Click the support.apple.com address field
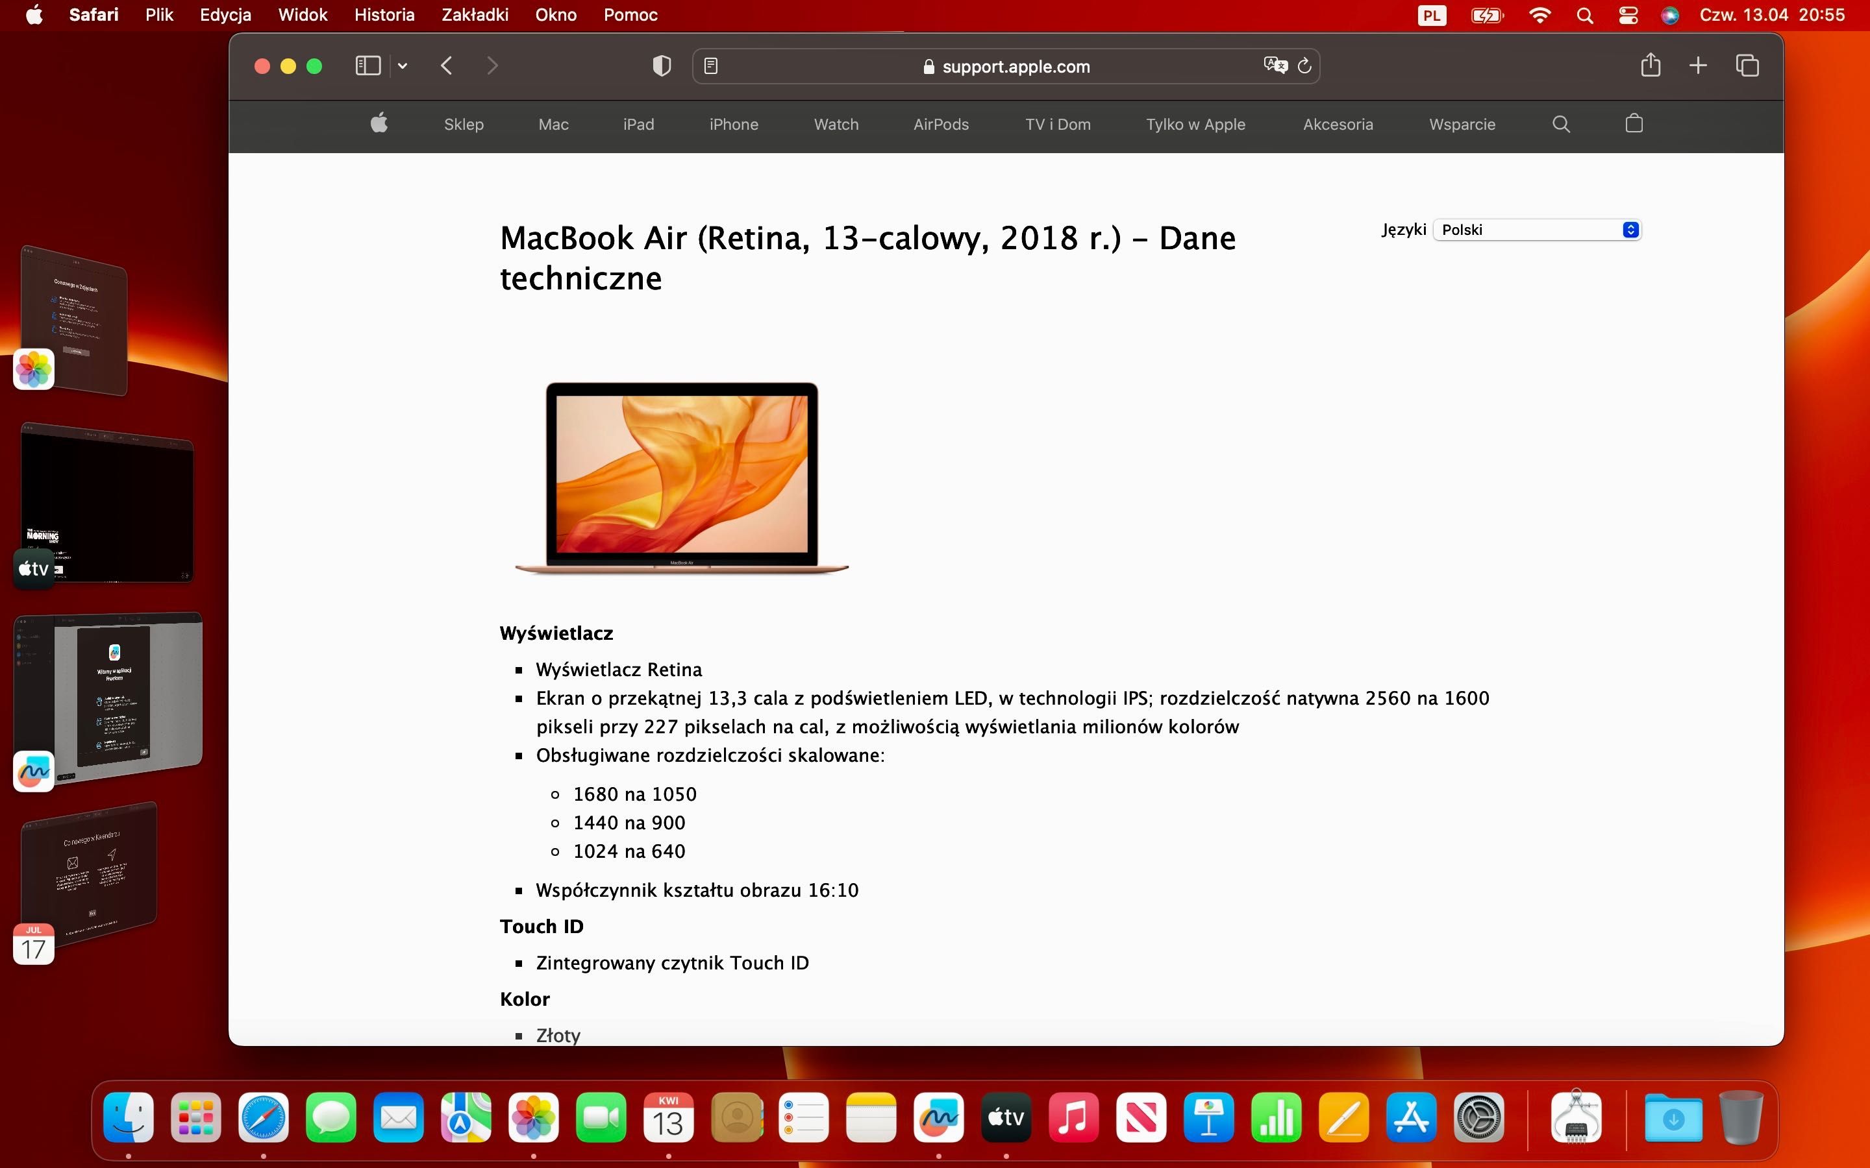The width and height of the screenshot is (1870, 1168). pos(1006,66)
